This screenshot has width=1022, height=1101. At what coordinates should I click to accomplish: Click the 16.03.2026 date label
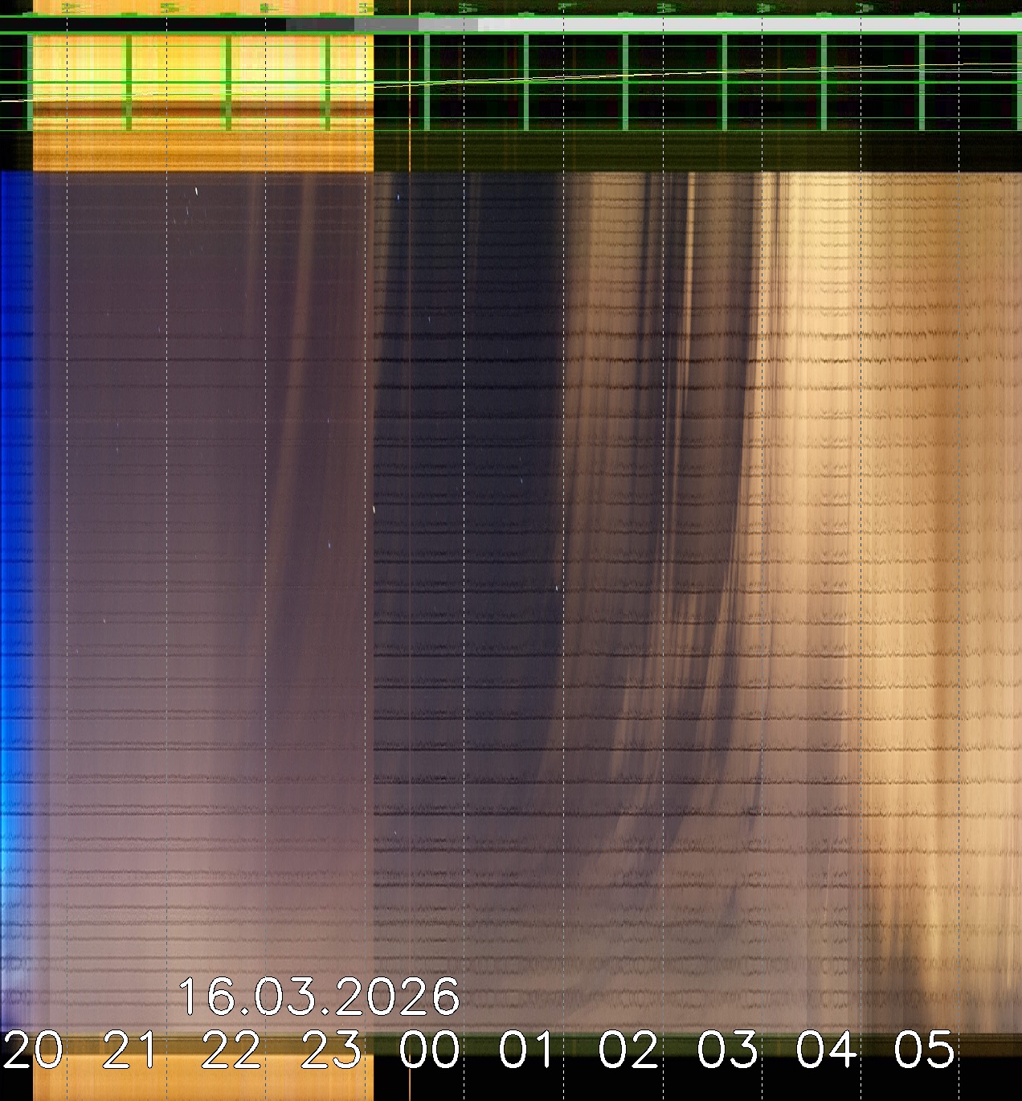[x=318, y=997]
